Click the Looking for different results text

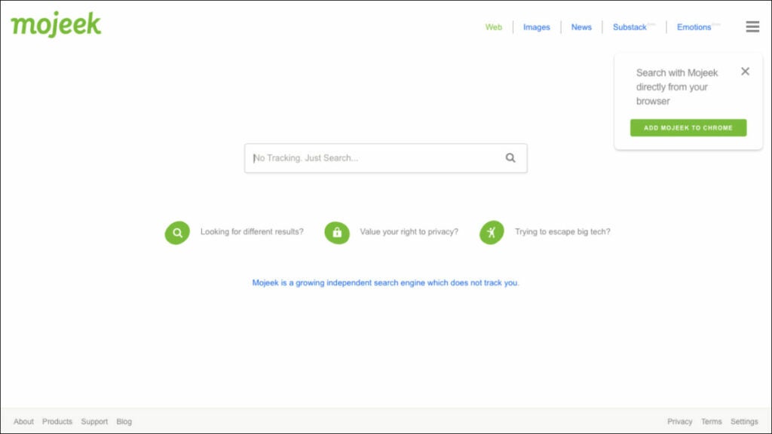[252, 232]
